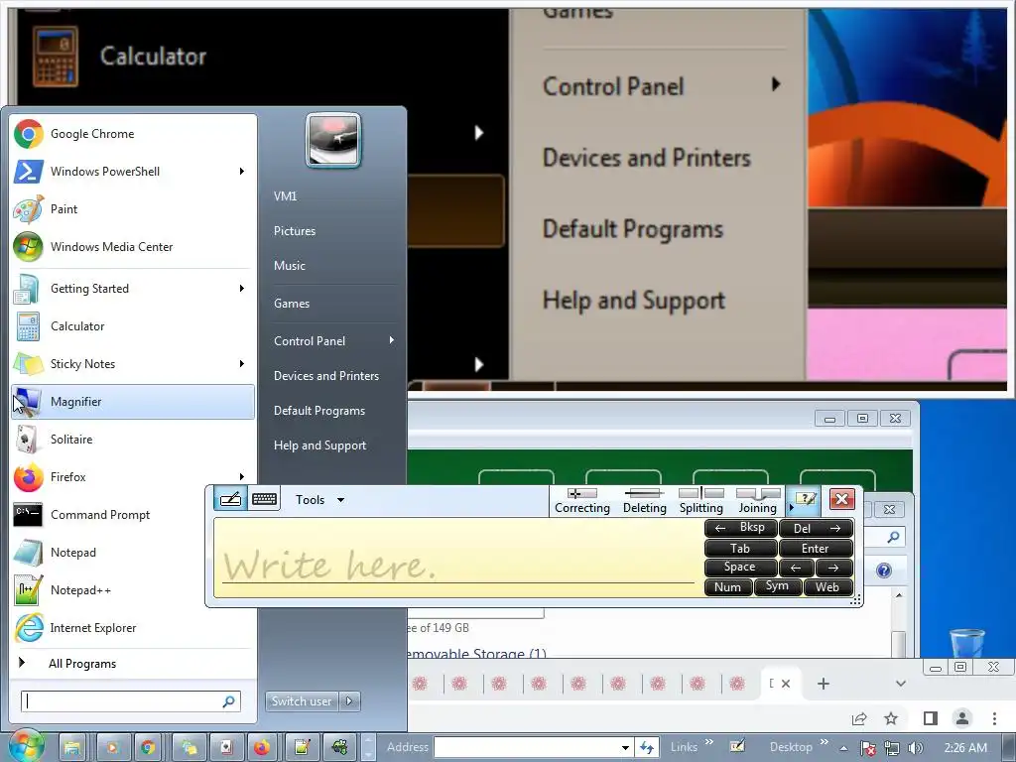Image resolution: width=1016 pixels, height=762 pixels.
Task: Open Internet Explorer from the Start menu
Action: [x=133, y=628]
